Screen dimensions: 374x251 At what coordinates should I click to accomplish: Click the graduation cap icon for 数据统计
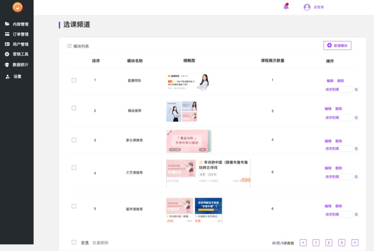point(7,65)
